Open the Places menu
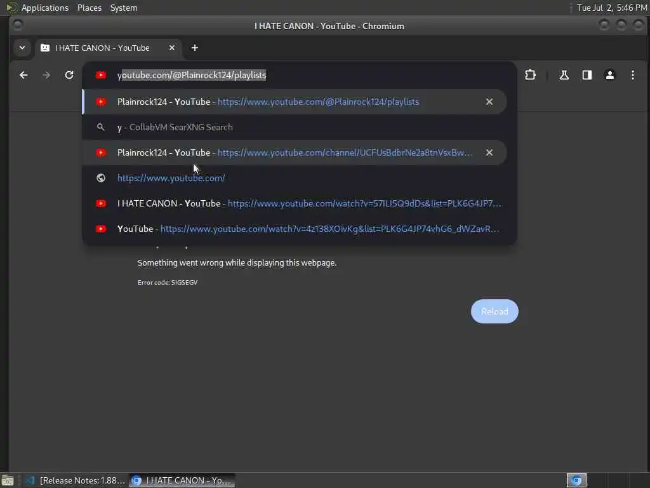650x488 pixels. [89, 8]
